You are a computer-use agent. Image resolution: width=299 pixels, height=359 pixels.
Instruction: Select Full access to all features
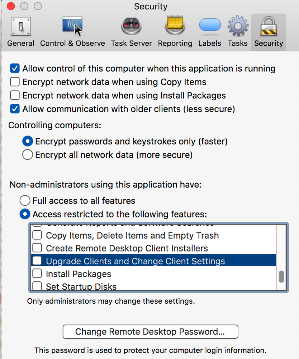[25, 201]
